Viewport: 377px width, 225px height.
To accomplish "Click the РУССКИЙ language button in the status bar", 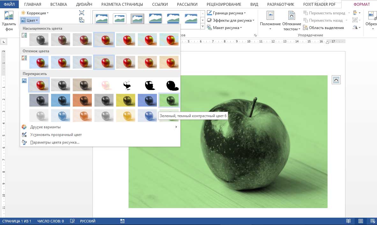I will [x=87, y=221].
